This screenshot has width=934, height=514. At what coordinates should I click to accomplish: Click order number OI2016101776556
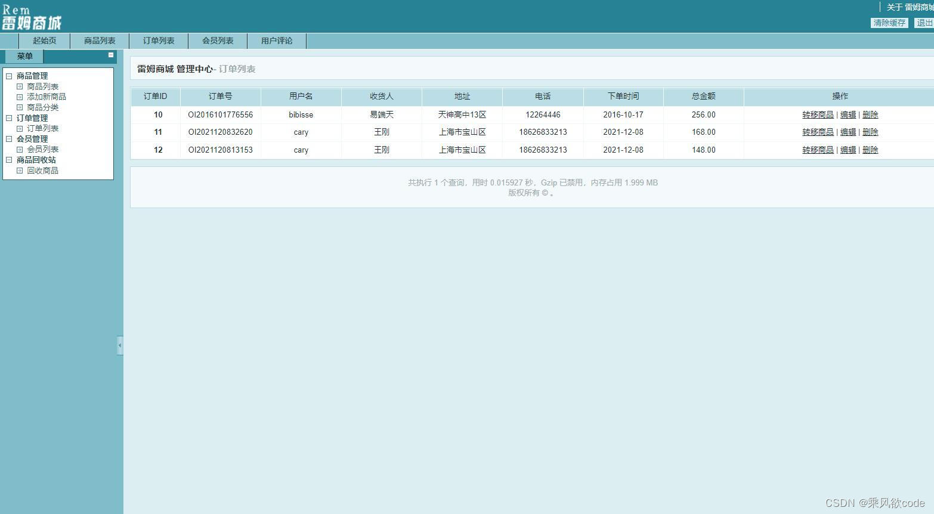coord(221,114)
